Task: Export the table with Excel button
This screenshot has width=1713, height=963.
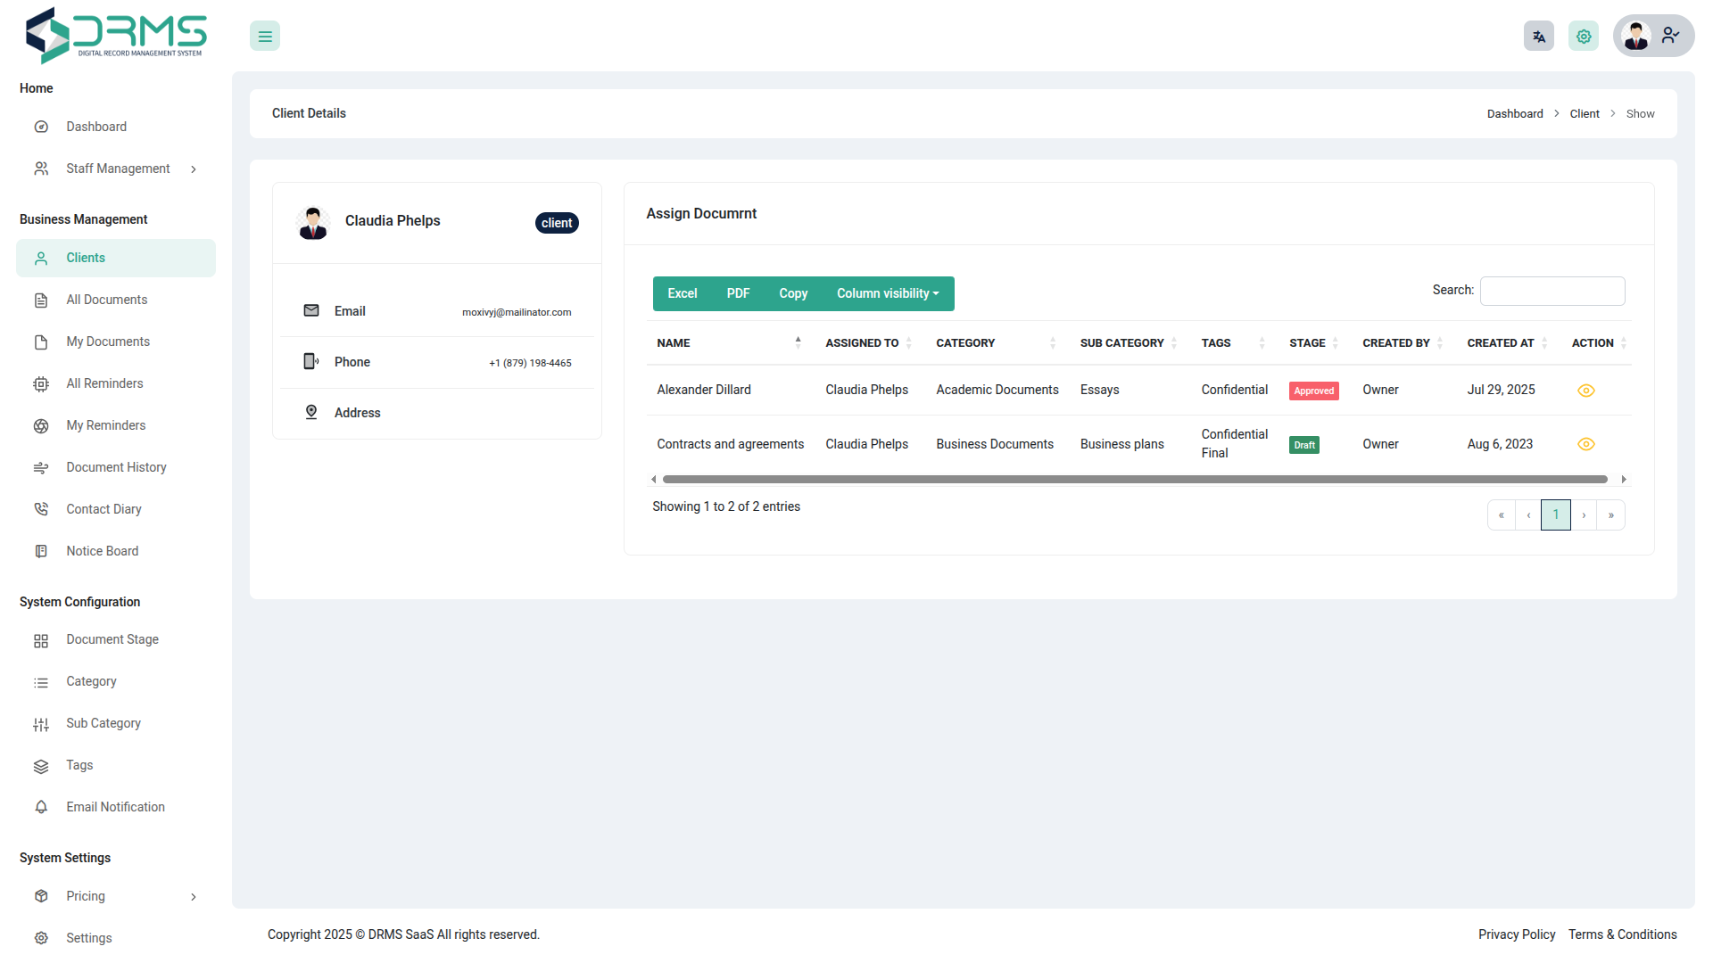Action: 682,293
